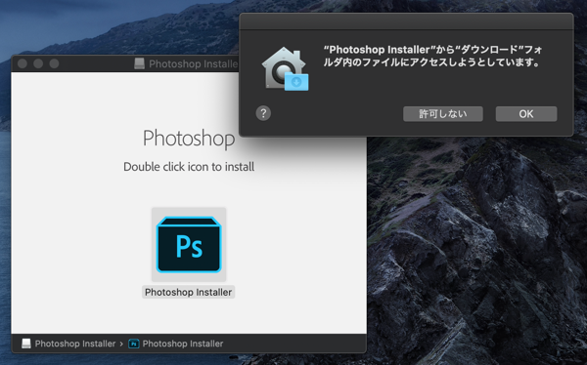Click the disk icon in the window title bar
This screenshot has height=365, width=587.
click(139, 63)
